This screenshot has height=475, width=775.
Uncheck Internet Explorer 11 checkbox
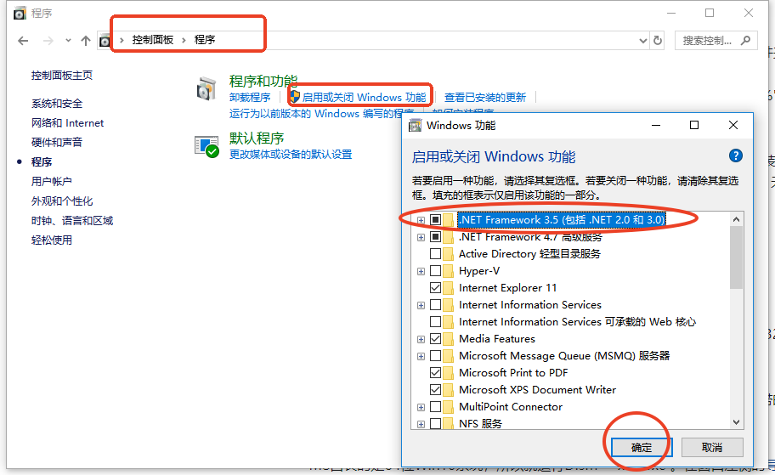[x=436, y=288]
